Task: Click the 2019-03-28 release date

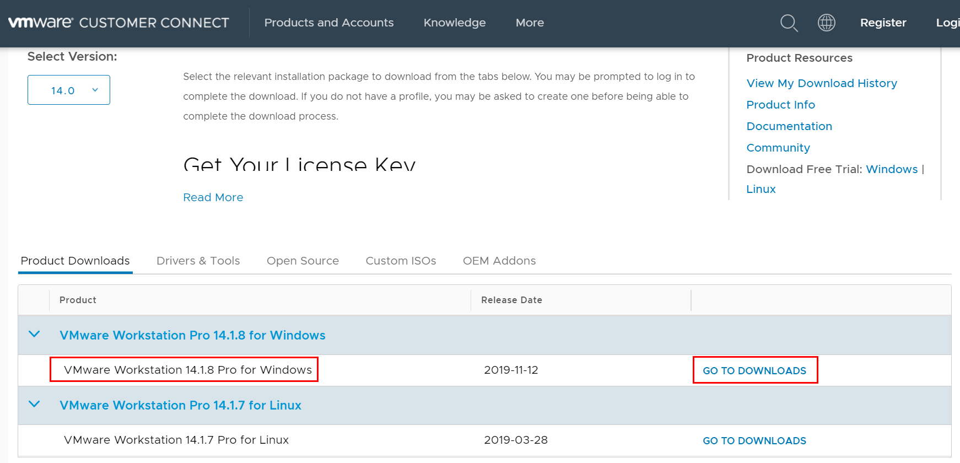Action: tap(516, 440)
